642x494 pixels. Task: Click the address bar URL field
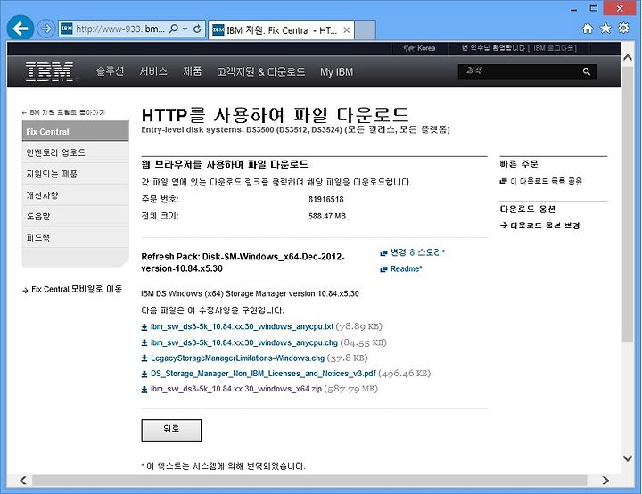120,29
